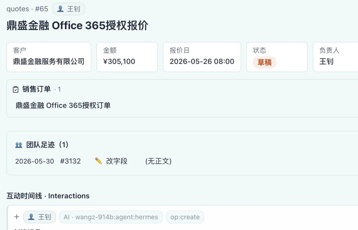Open the 鼎盛金融 Office 365授权订单 order
358x230 pixels.
tap(63, 105)
